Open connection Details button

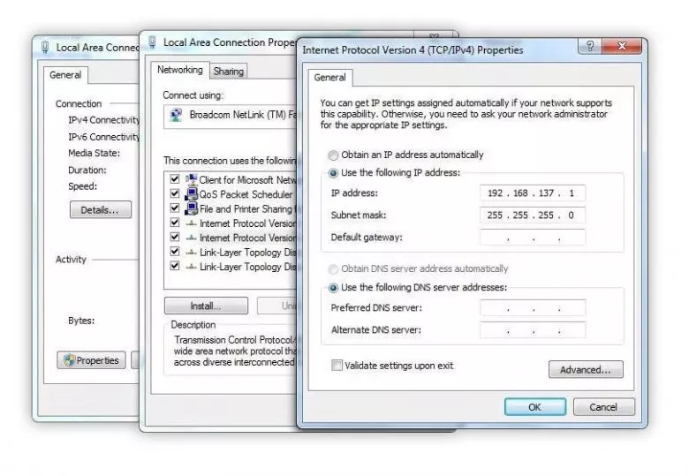point(100,210)
